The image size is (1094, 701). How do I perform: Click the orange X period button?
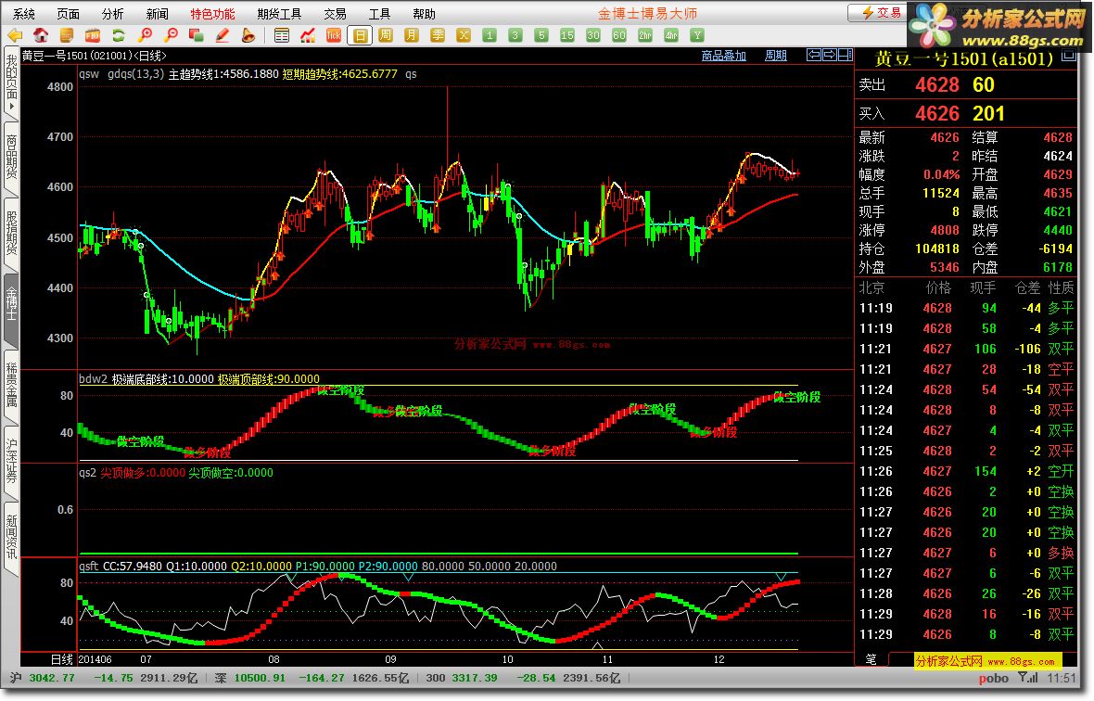pyautogui.click(x=464, y=35)
